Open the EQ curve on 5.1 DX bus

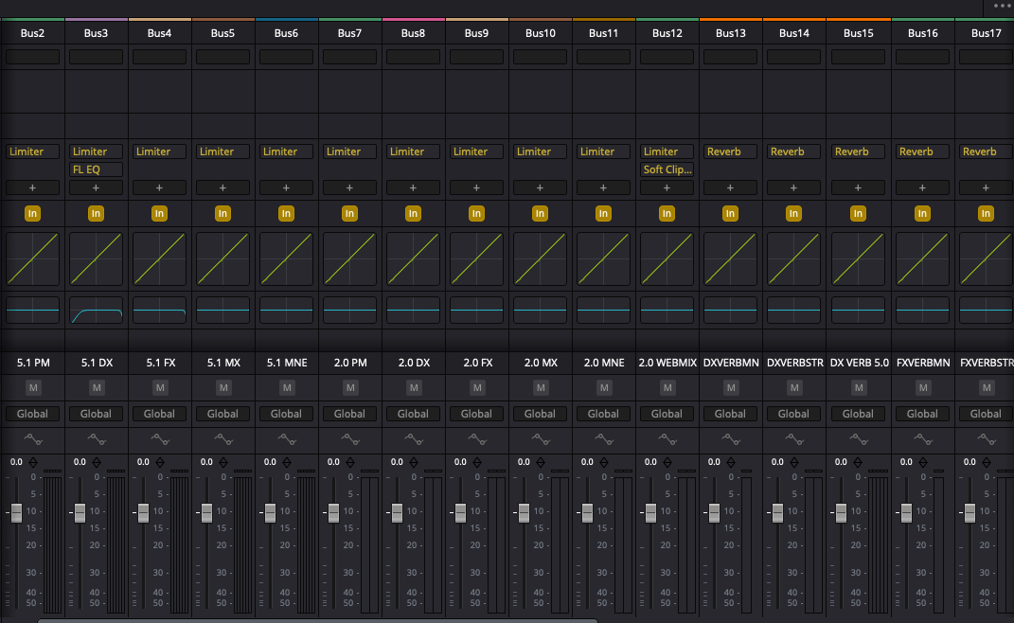[x=96, y=311]
